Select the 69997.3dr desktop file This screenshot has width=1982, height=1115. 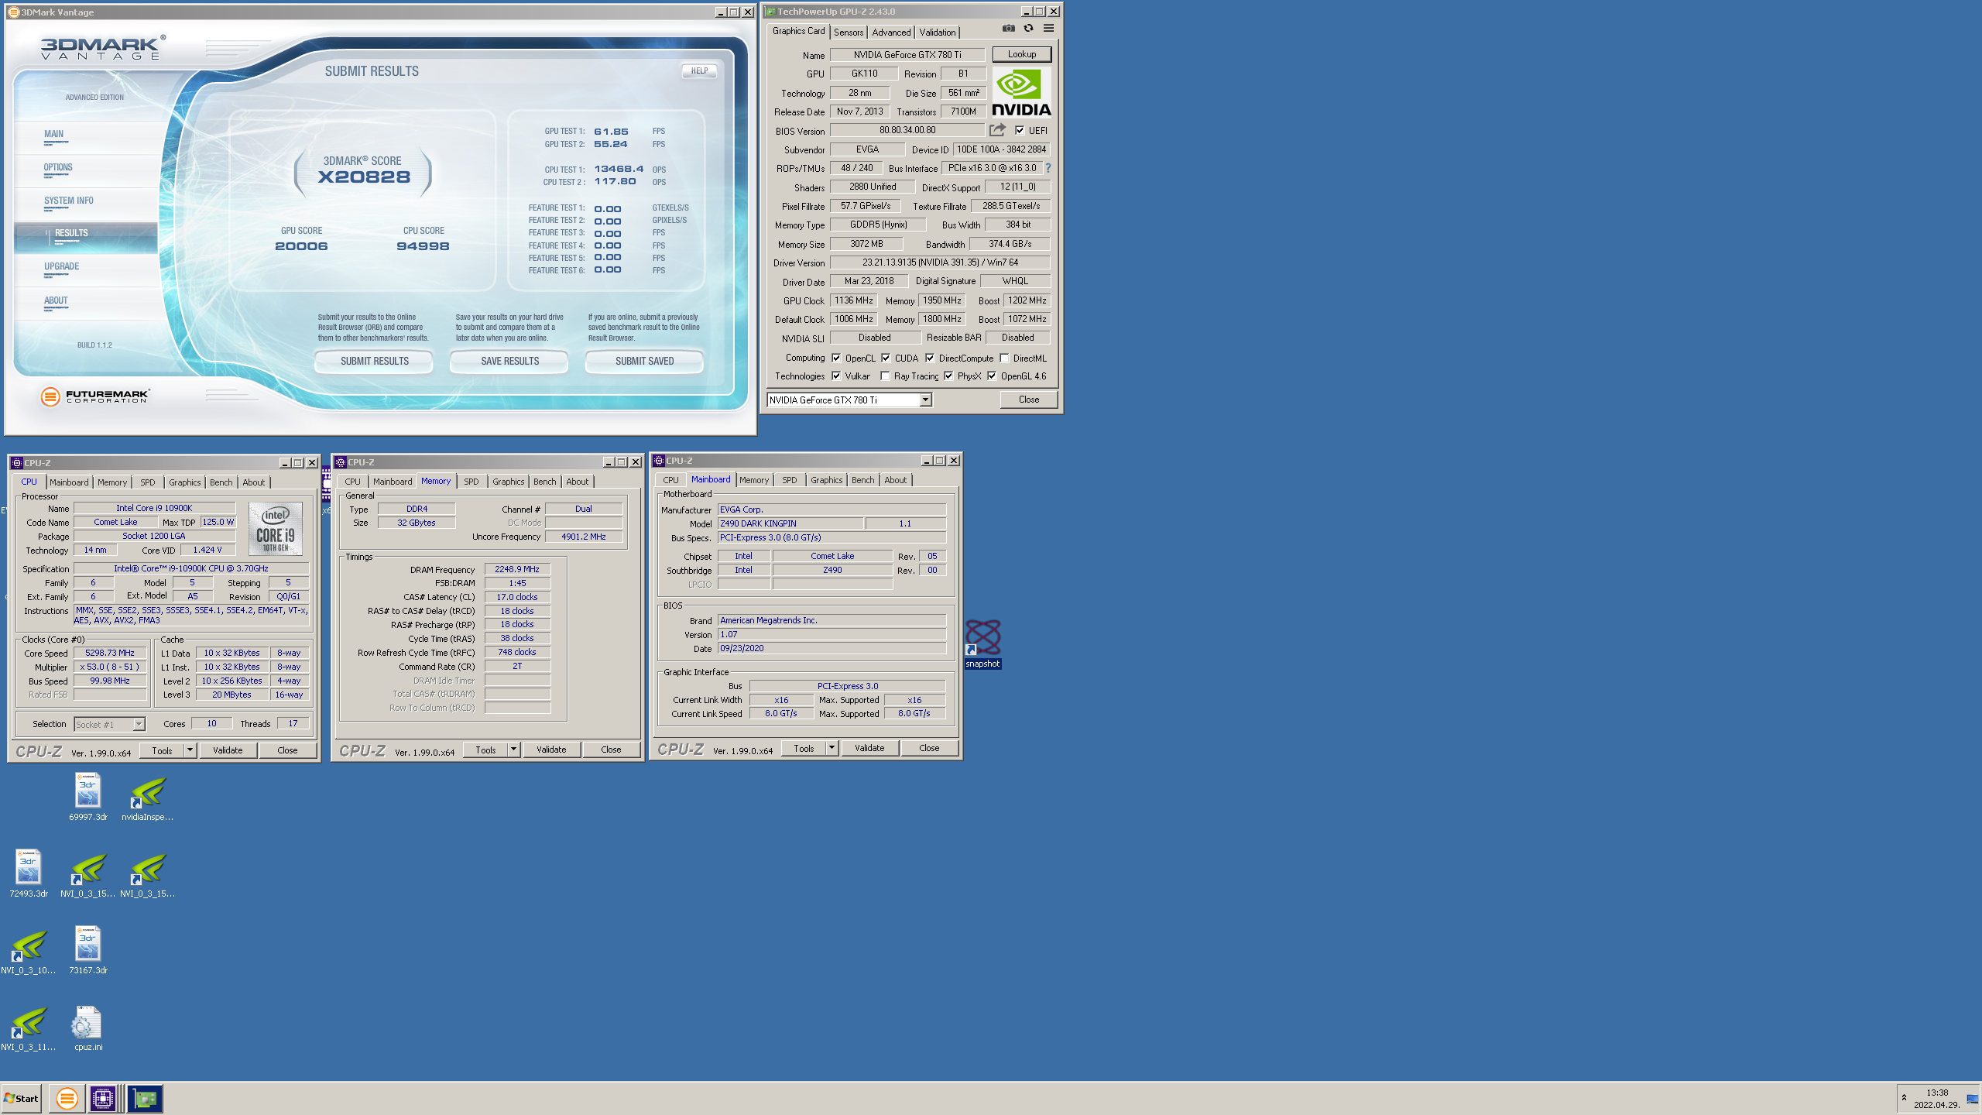tap(88, 797)
